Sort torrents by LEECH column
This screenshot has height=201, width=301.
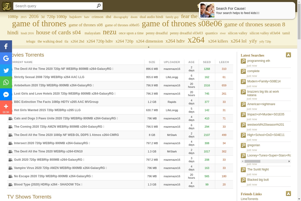(224, 62)
